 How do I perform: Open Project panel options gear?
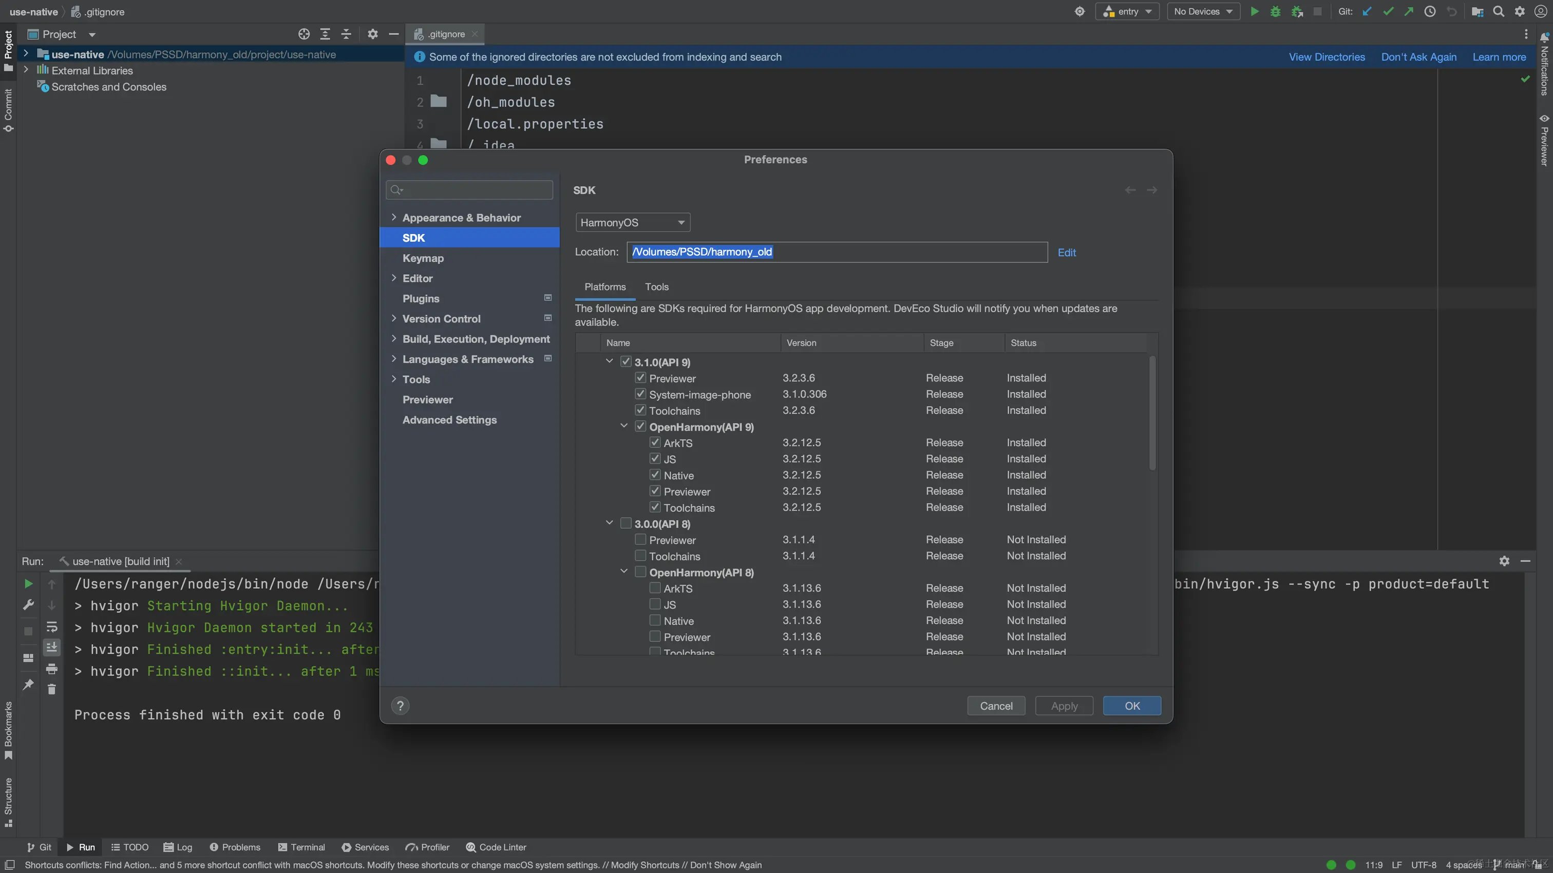point(372,34)
